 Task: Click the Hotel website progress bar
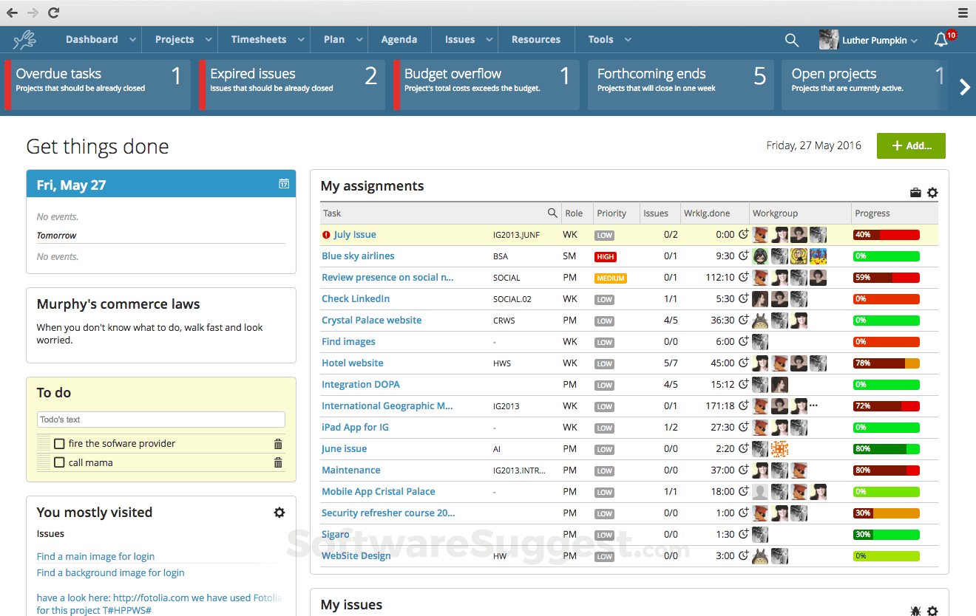point(886,363)
